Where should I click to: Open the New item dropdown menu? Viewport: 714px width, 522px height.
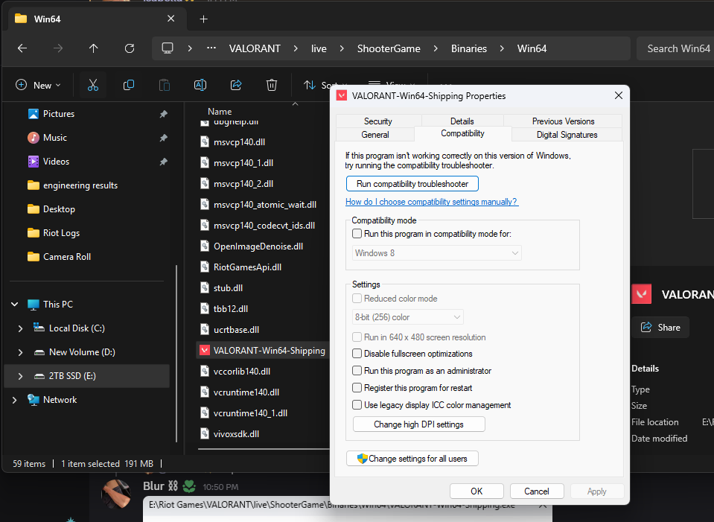click(x=38, y=85)
